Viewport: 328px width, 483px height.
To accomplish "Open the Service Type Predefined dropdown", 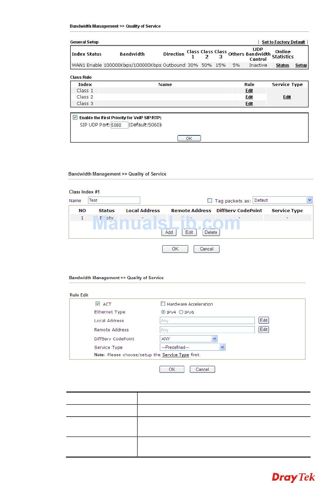I will tap(193, 347).
